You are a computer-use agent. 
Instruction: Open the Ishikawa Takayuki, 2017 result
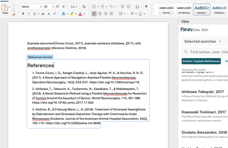pos(202,92)
